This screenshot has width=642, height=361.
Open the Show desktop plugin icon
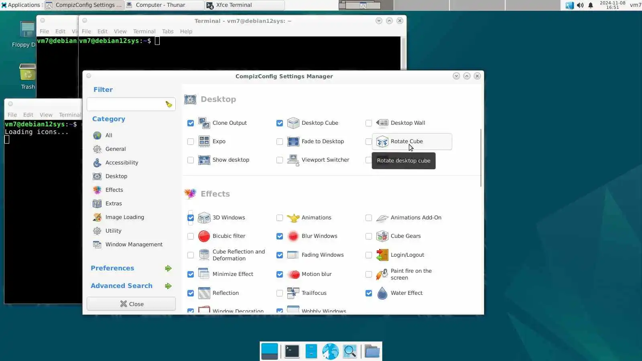204,160
